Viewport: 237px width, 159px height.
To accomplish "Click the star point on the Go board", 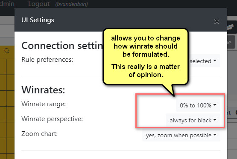I will [6, 106].
